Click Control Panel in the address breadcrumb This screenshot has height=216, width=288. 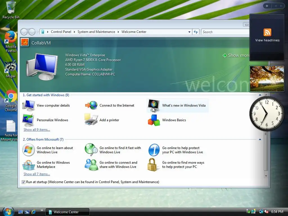(x=61, y=32)
